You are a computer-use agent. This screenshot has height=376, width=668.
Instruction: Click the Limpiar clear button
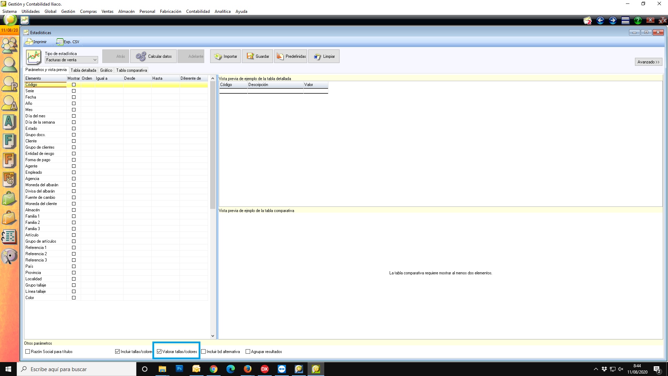pos(324,56)
